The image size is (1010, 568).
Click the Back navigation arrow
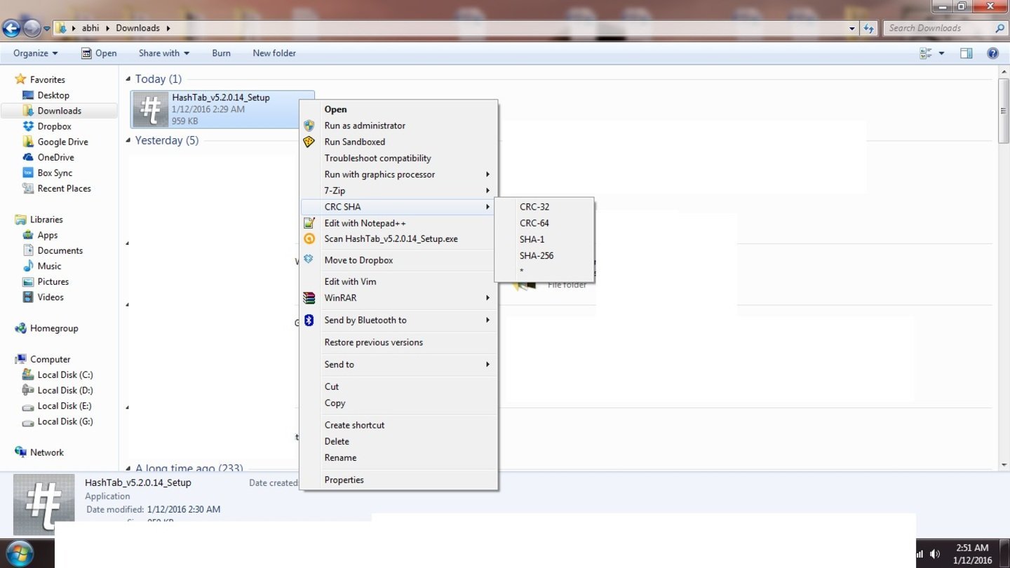(x=11, y=28)
